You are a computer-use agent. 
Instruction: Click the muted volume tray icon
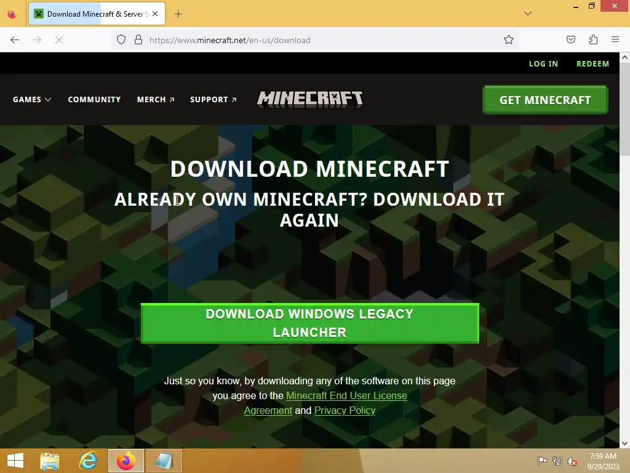pos(572,461)
